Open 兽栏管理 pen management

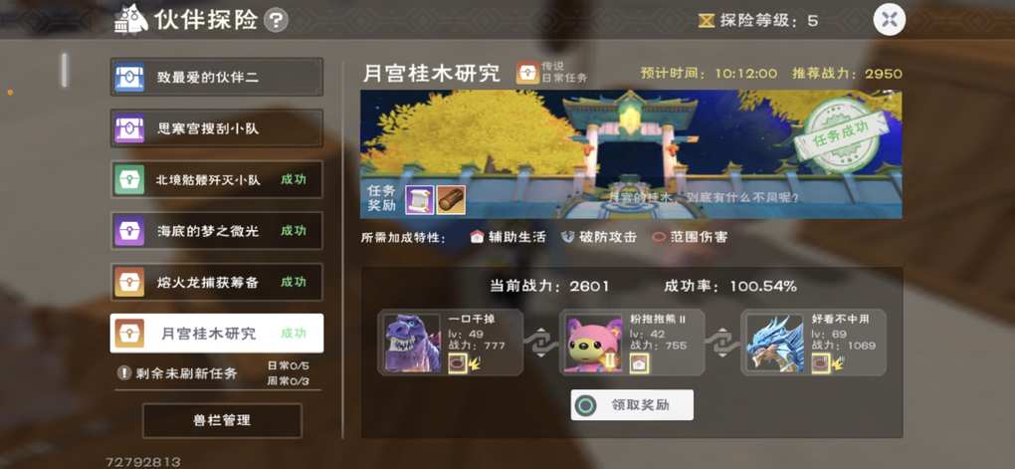tap(221, 420)
